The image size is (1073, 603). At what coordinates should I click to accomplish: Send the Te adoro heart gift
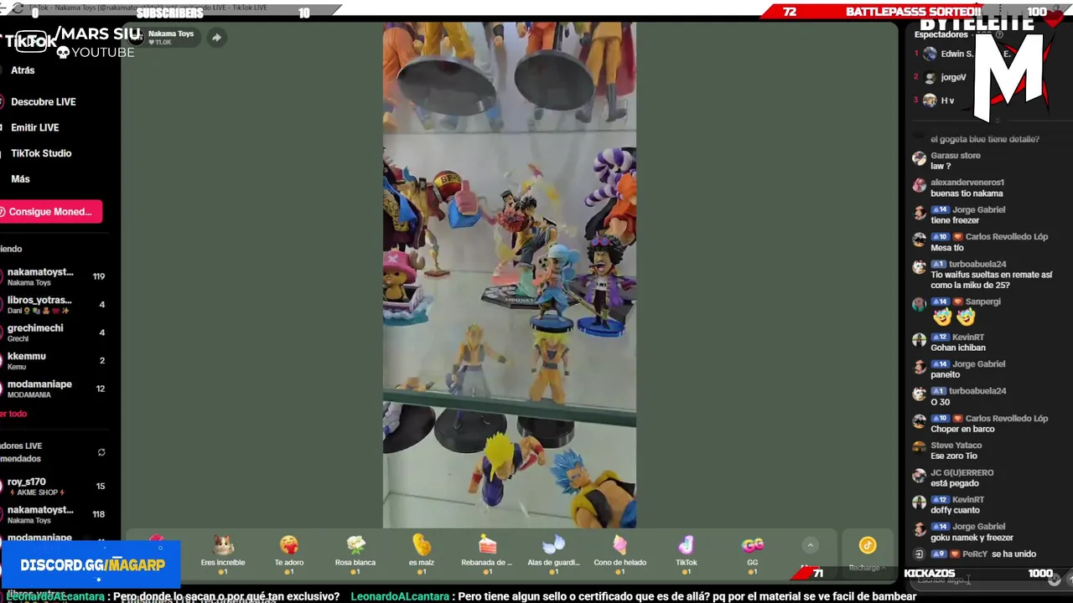coord(289,554)
